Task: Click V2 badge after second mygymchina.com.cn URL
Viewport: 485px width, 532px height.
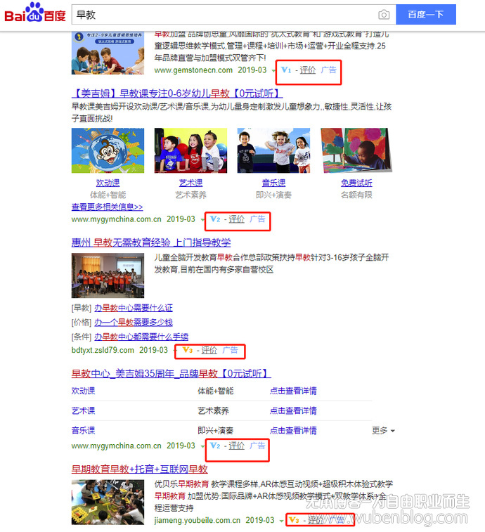Action: click(x=215, y=446)
